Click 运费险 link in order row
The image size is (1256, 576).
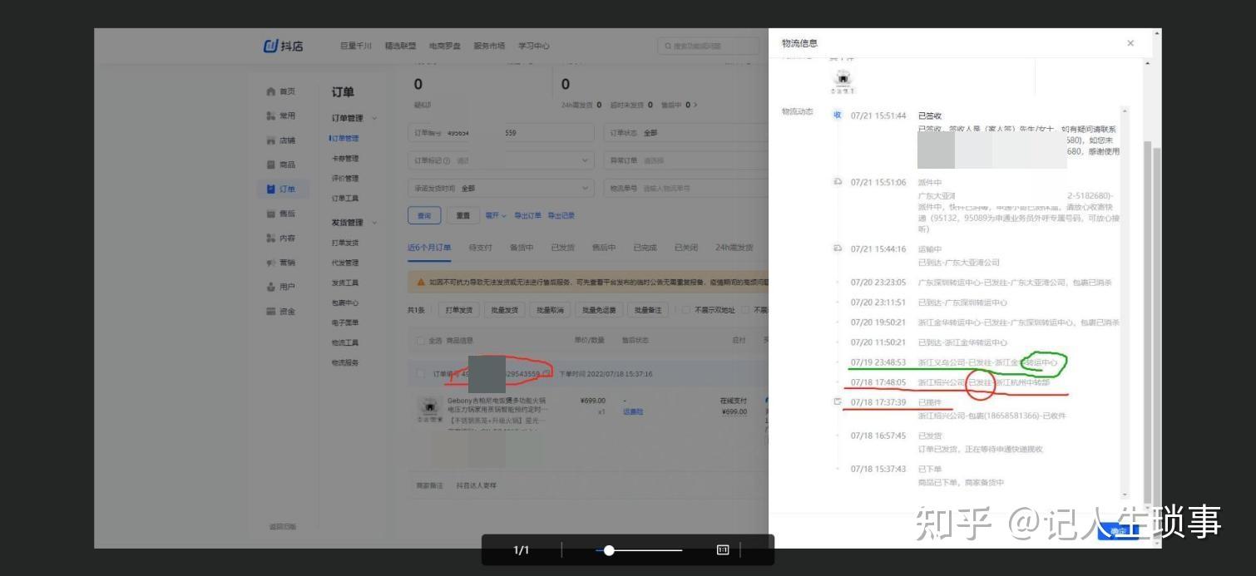[x=633, y=411]
